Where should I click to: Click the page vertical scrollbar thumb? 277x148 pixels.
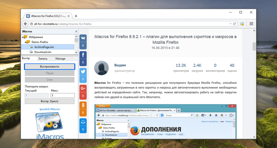click(x=254, y=46)
